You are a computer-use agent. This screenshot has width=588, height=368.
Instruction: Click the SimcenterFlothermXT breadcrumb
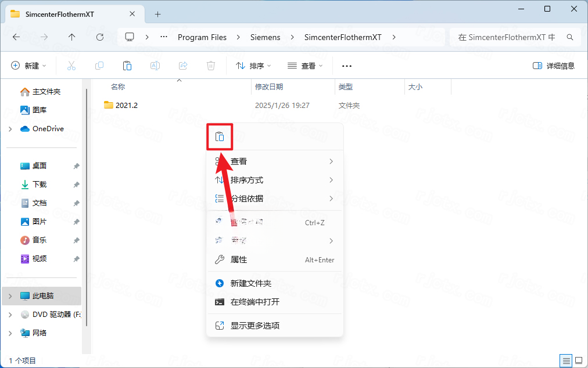coord(343,37)
